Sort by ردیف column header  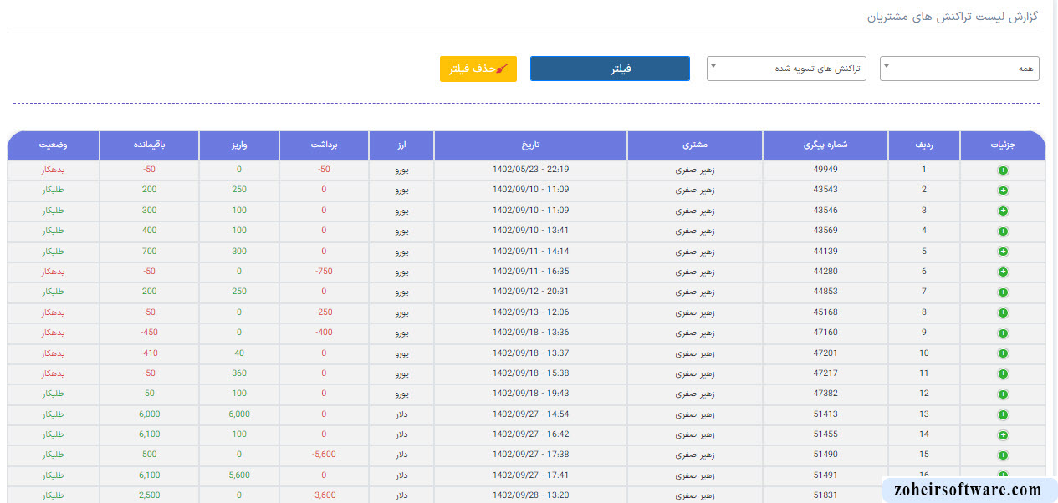(x=924, y=145)
